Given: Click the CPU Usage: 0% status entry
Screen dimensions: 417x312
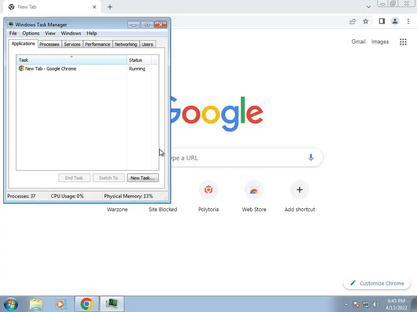Looking at the screenshot, I should [67, 196].
